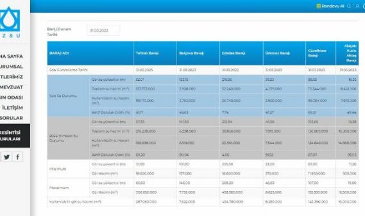Viewport: 365px width, 216px height.
Task: Click the search magnifier icon
Action: [x=348, y=6]
